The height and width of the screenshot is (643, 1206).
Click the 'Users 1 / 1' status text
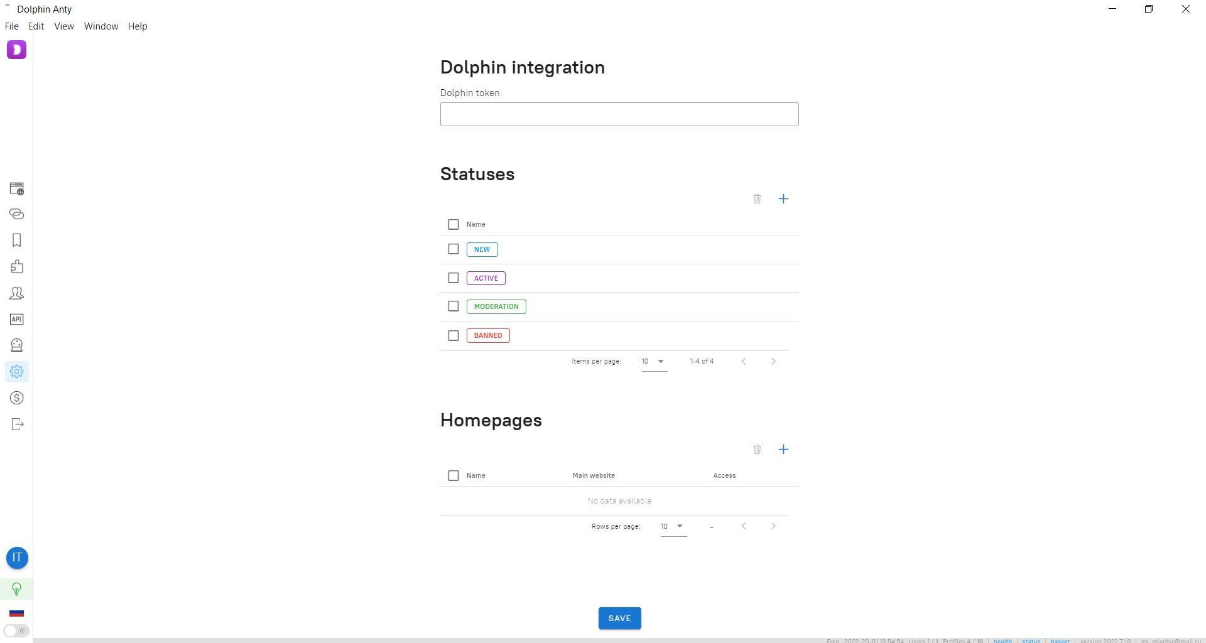923,640
